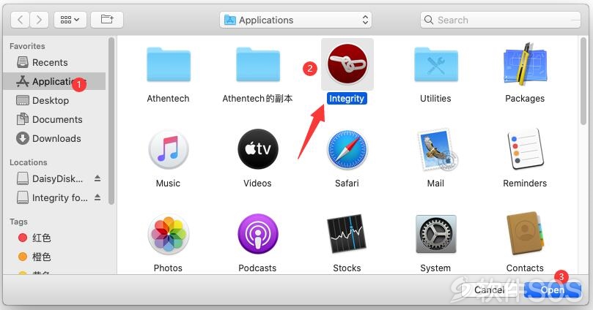Select the Integrity app icon
Viewport: 593px width, 310px height.
click(x=347, y=64)
